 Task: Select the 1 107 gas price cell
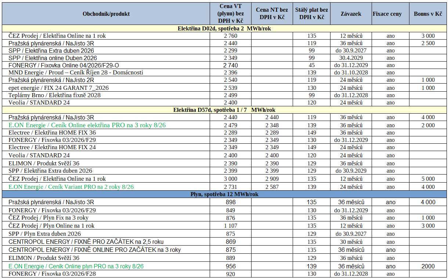point(231,226)
